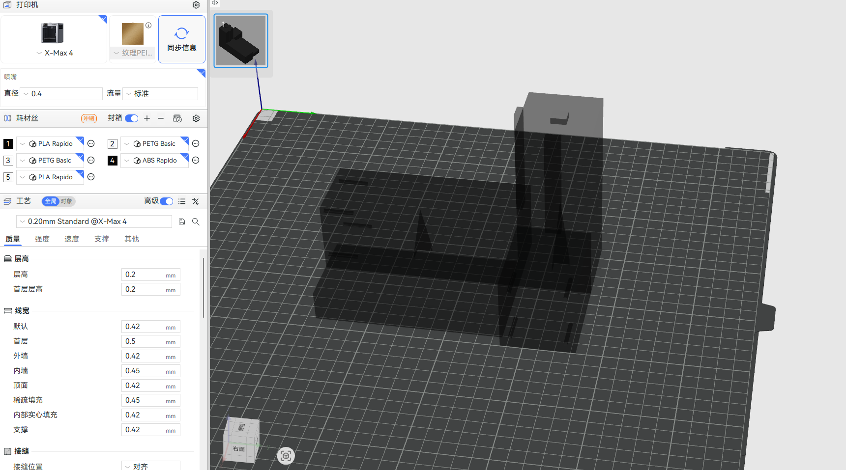This screenshot has height=470, width=846.
Task: Click the 同步信息 sync button
Action: pos(182,39)
